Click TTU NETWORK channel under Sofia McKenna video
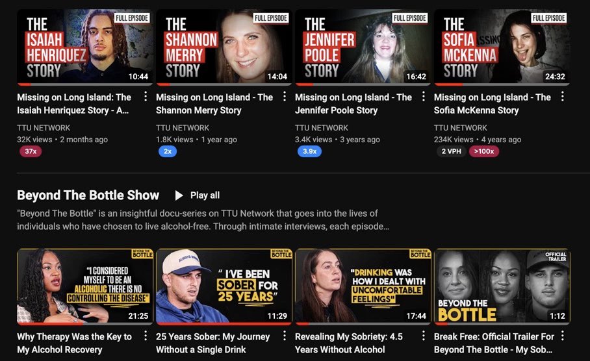The width and height of the screenshot is (590, 361). coord(460,128)
